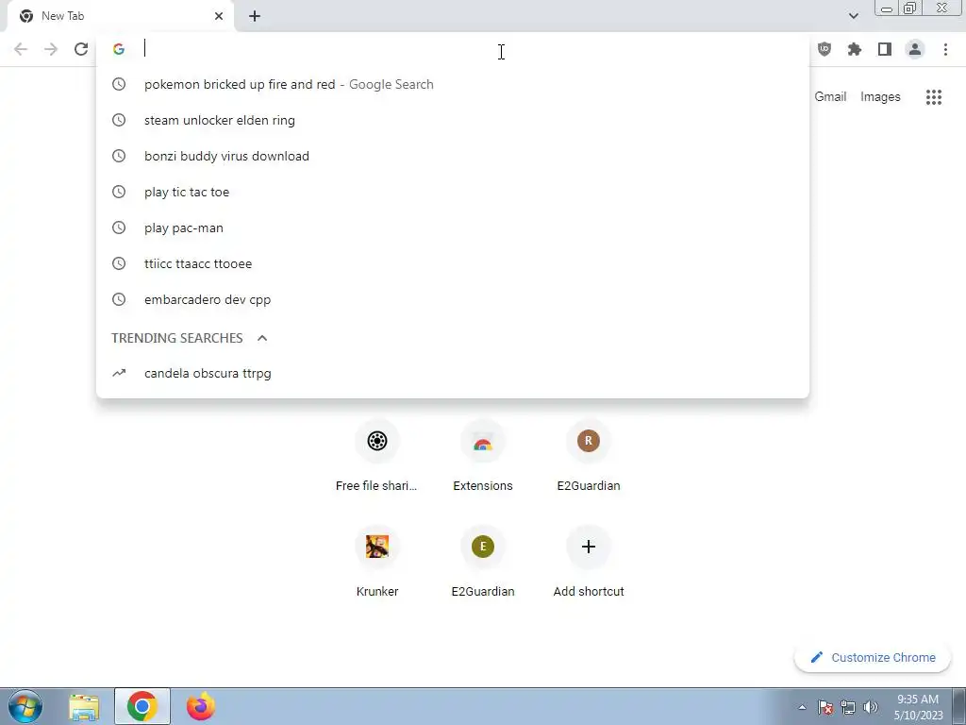Open the Chrome three-dot menu

(x=945, y=49)
